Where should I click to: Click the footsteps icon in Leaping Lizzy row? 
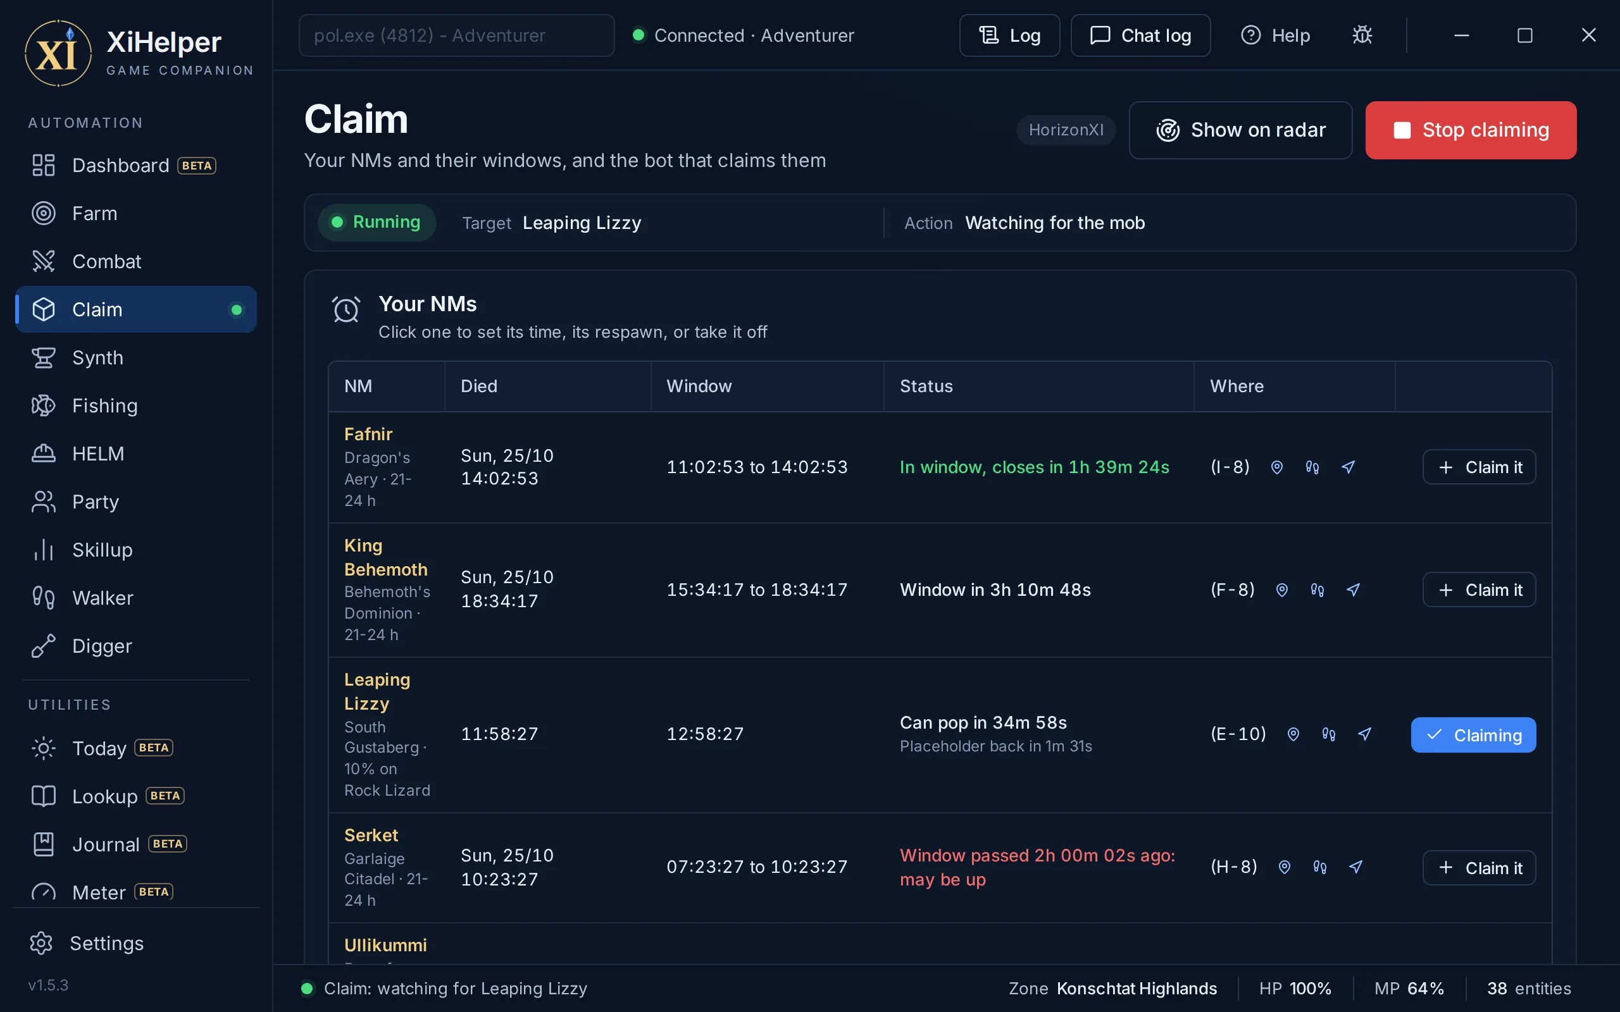[1329, 734]
